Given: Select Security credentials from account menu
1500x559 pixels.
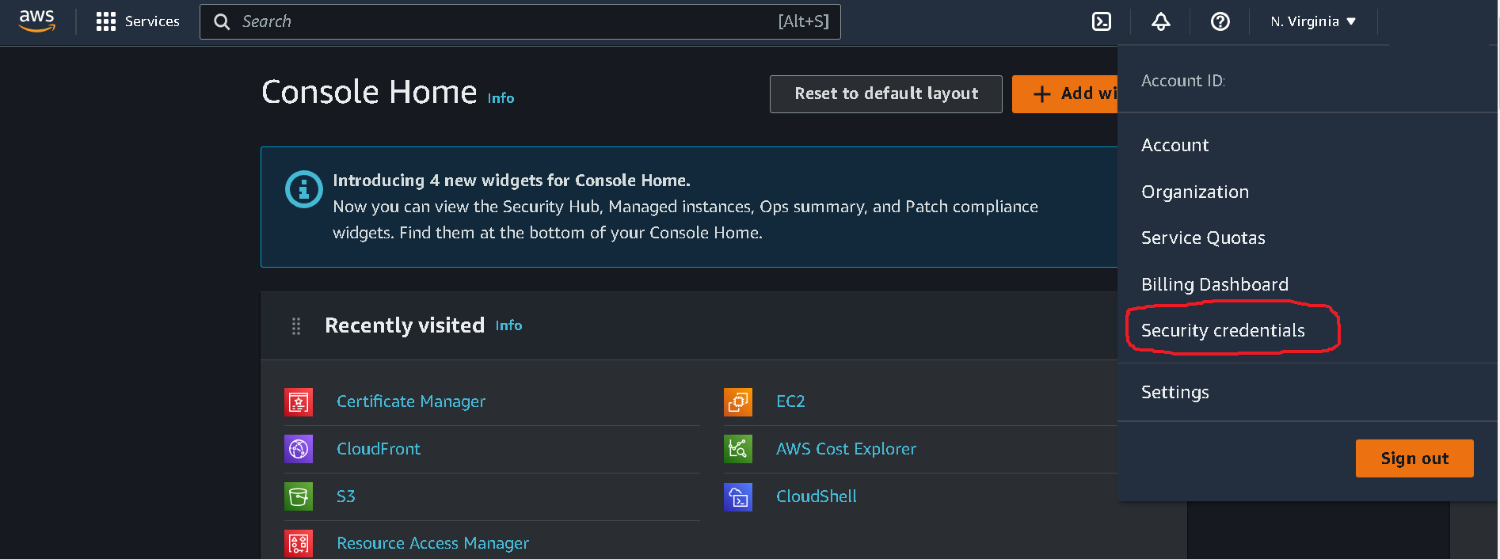Looking at the screenshot, I should click(1222, 331).
